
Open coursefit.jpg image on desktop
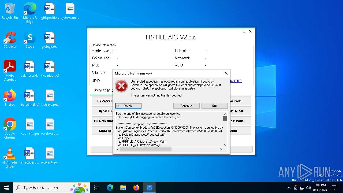coord(30,127)
